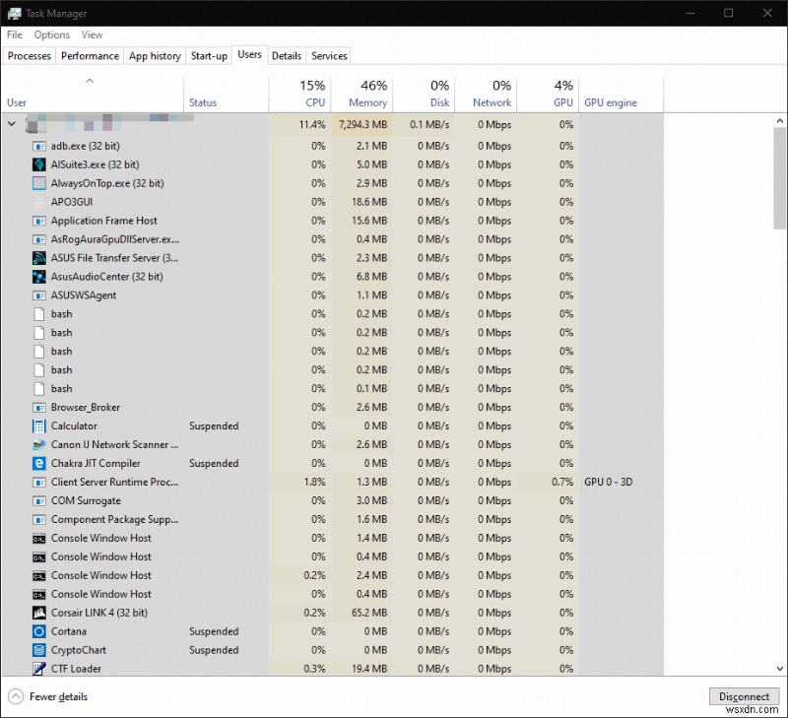The image size is (788, 718).
Task: Switch to the Processes tab
Action: (29, 56)
